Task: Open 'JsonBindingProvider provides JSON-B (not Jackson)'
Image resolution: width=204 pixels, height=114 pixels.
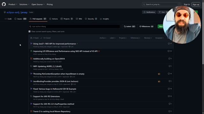Action: [x=56, y=81]
